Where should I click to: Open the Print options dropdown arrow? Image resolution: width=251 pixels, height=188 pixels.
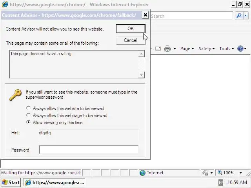175,49
